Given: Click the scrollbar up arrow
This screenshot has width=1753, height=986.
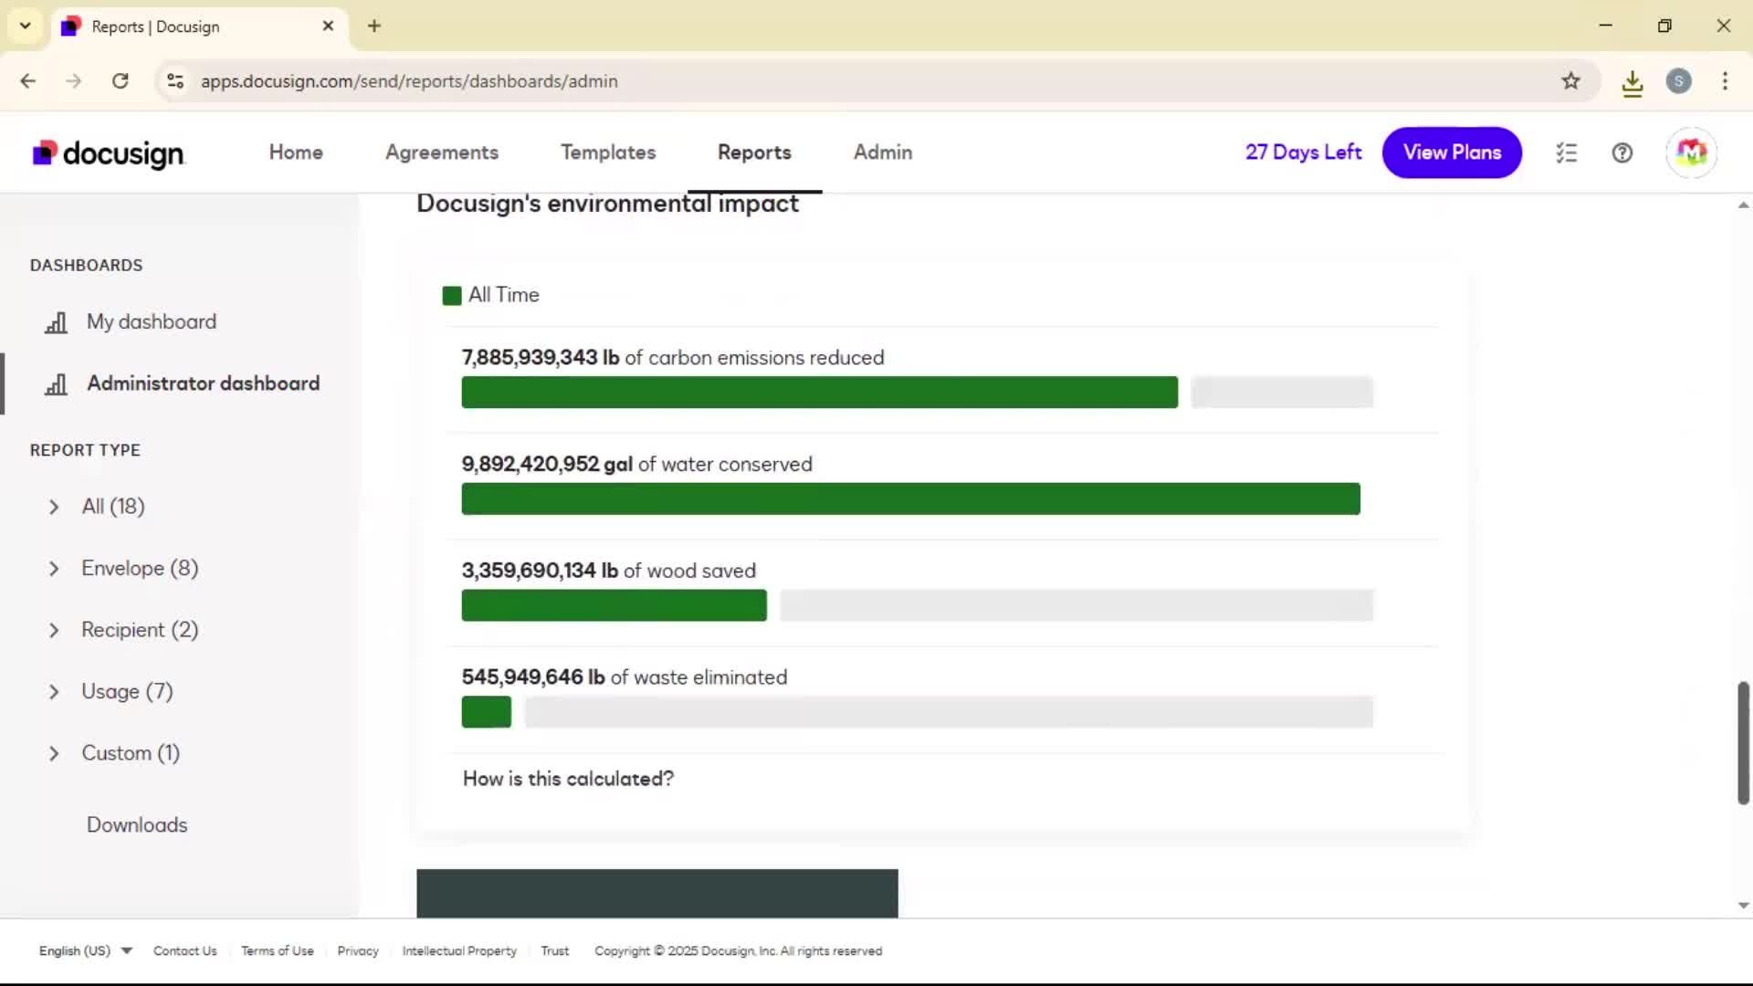Looking at the screenshot, I should pyautogui.click(x=1743, y=205).
